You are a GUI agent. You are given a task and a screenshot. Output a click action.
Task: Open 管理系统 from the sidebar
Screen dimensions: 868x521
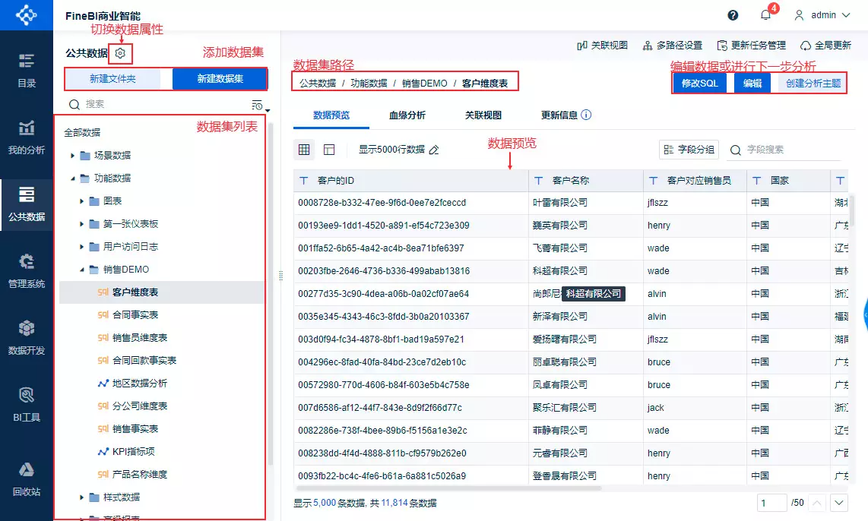[x=27, y=271]
